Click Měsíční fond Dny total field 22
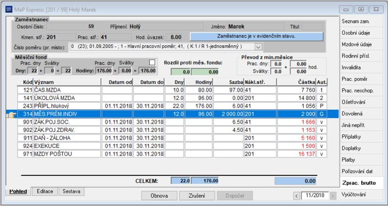Viewport: 388px width, 206px height. (x=66, y=71)
